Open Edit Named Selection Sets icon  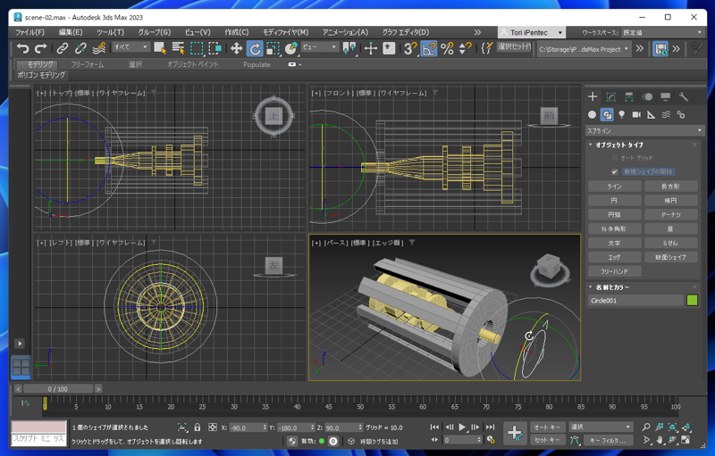486,48
